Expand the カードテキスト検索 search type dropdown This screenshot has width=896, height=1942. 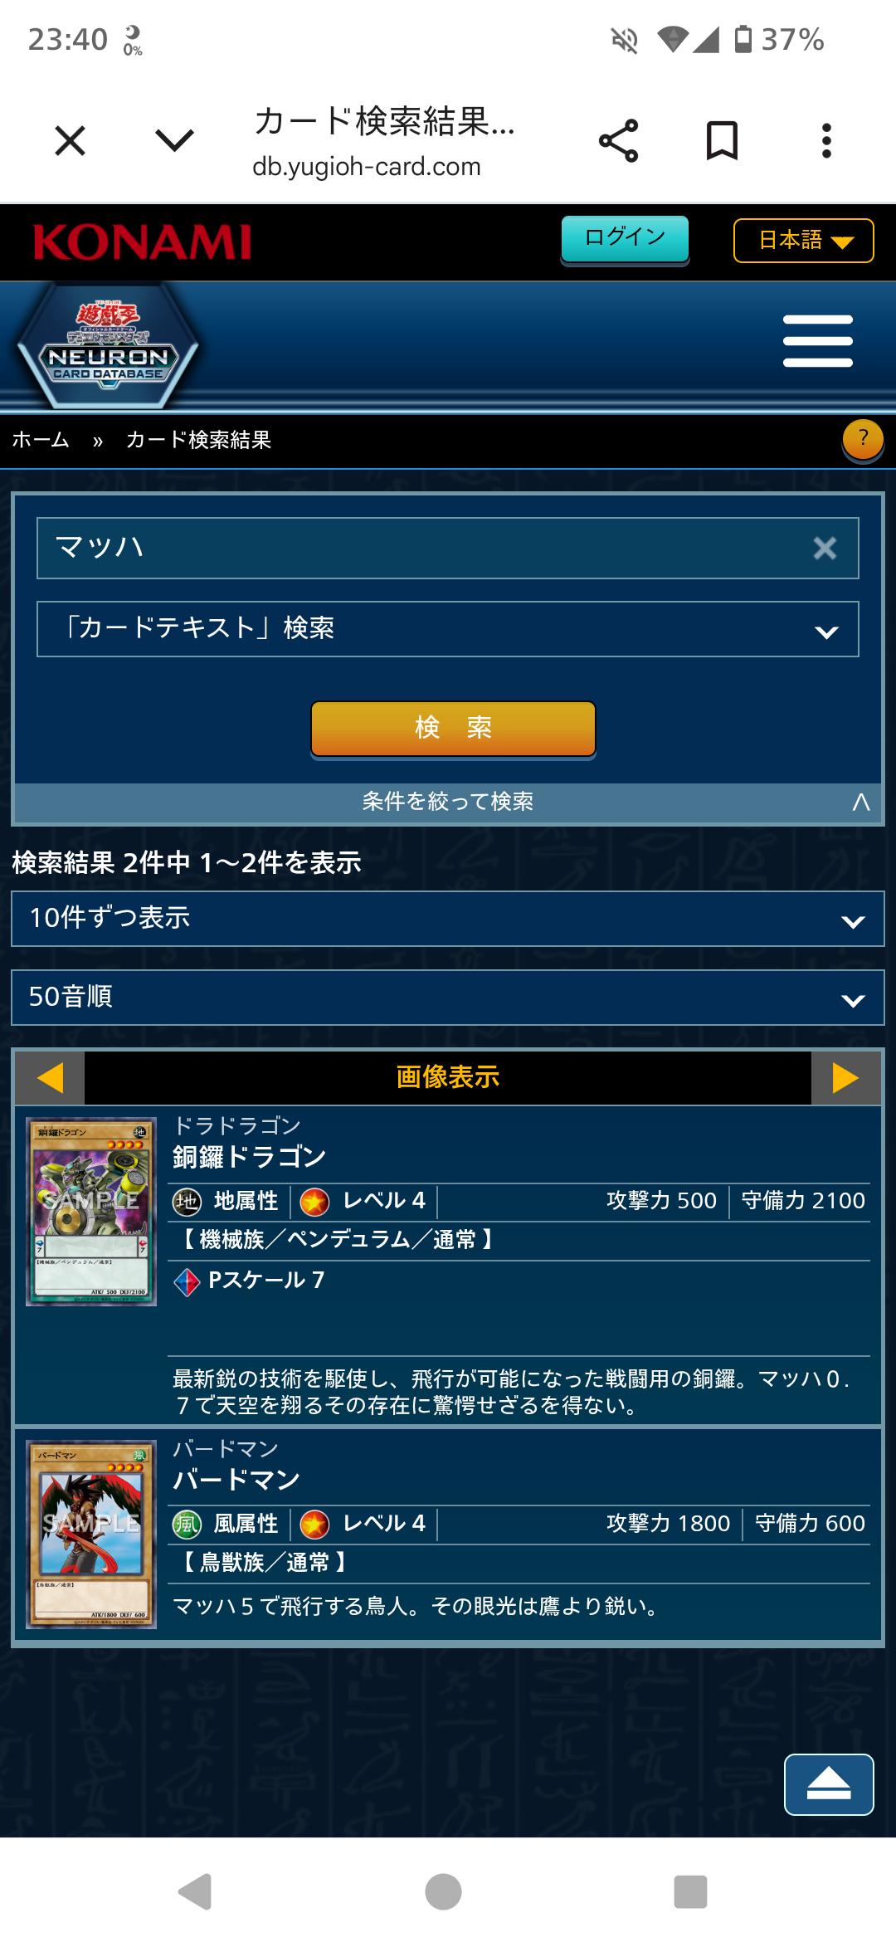coord(448,629)
